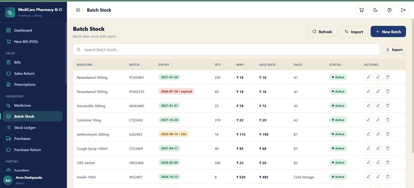
Task: Sort the table by Rack column
Action: (x=299, y=65)
